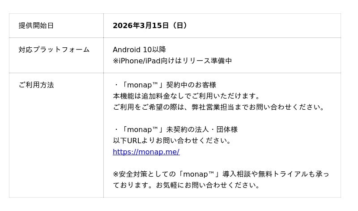Click the iPhone/iPad release note line
Screen dimensions: 358x211
tap(172, 61)
